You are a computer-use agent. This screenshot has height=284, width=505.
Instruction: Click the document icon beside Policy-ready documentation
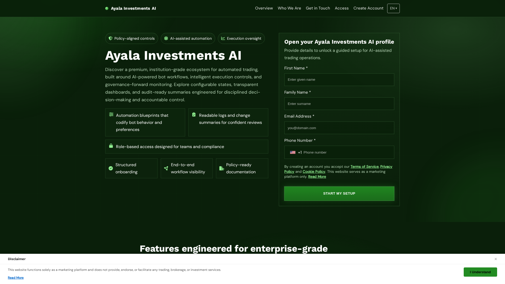tap(222, 168)
